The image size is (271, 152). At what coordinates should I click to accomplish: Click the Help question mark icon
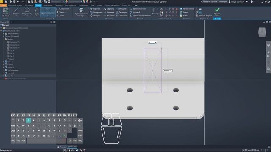tap(252, 2)
